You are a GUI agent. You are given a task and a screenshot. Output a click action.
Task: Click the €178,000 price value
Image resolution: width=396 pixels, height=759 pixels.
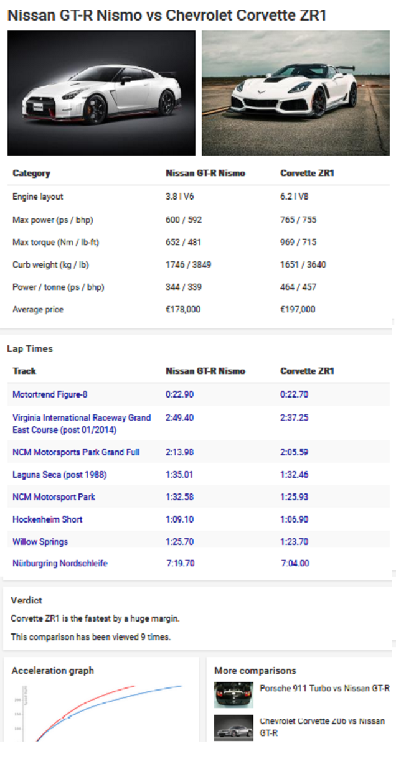[183, 309]
